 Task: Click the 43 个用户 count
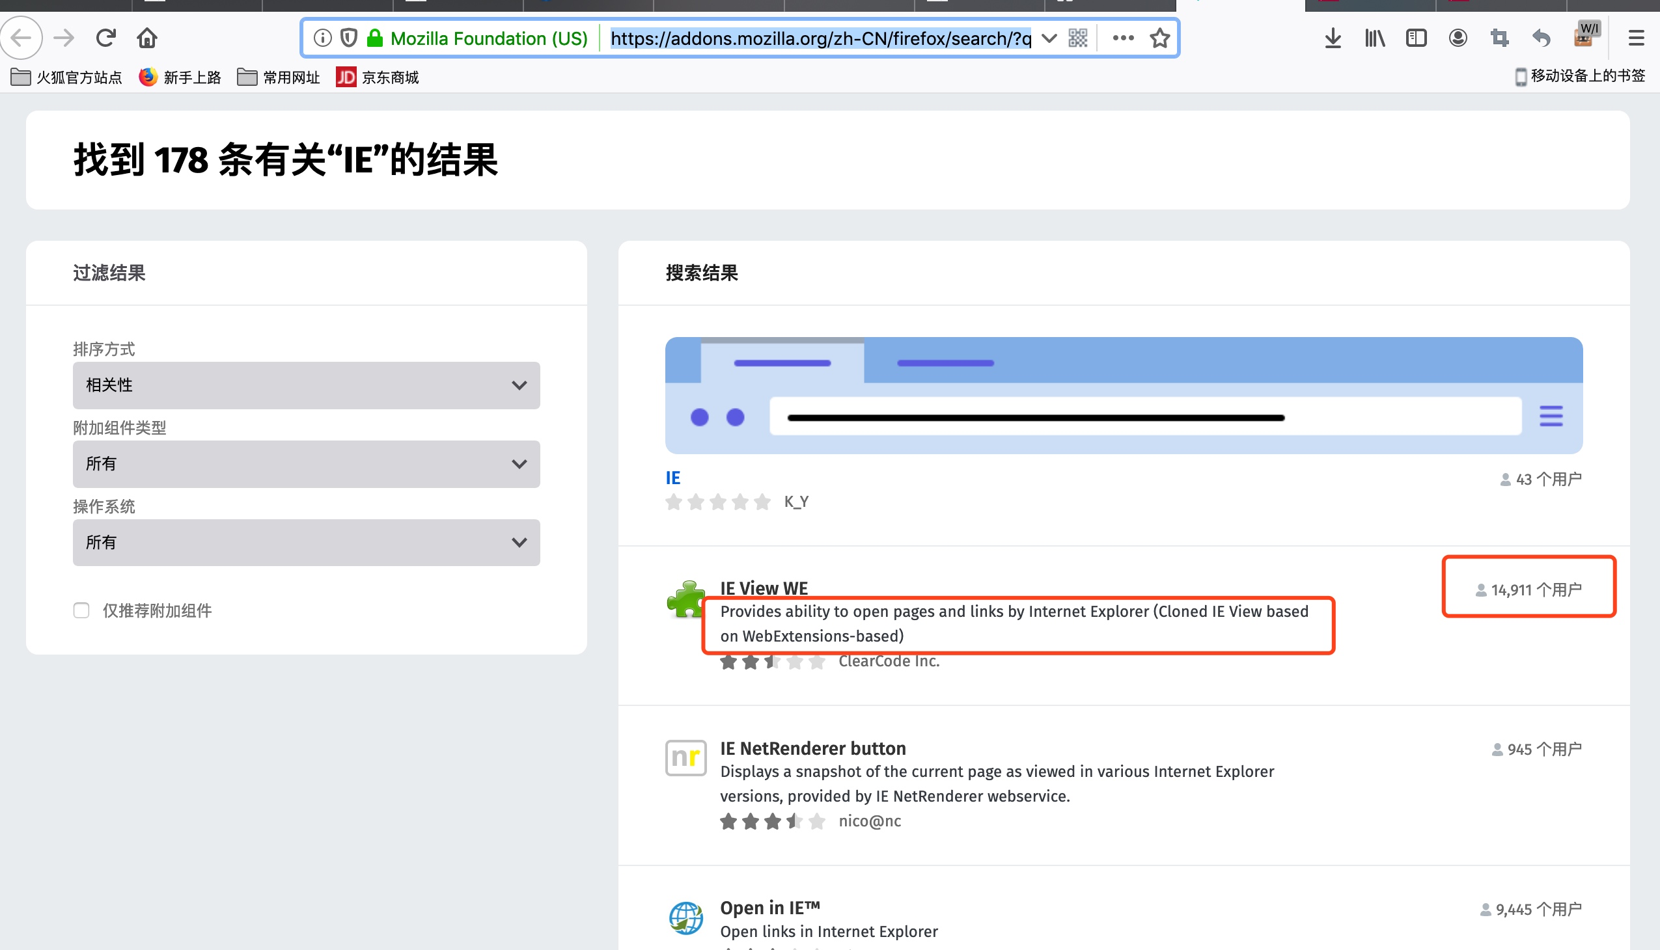click(x=1541, y=479)
